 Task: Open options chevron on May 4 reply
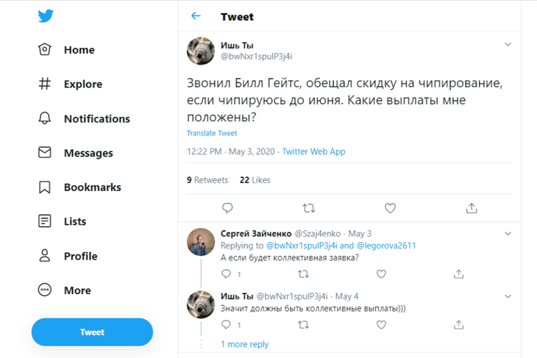pyautogui.click(x=508, y=296)
